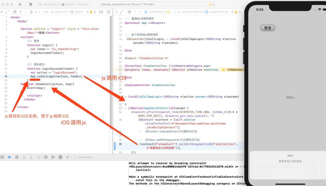Choose the iPhone 11 Pro Max destination
Screen dimensions: 326x186
pyautogui.click(x=75, y=4)
